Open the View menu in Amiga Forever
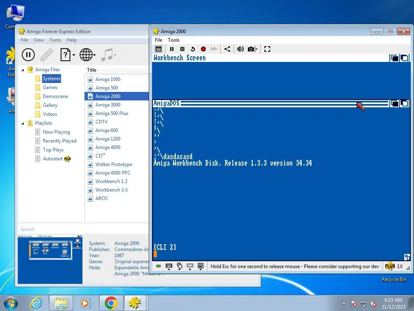This screenshot has width=414, height=311. click(x=38, y=40)
